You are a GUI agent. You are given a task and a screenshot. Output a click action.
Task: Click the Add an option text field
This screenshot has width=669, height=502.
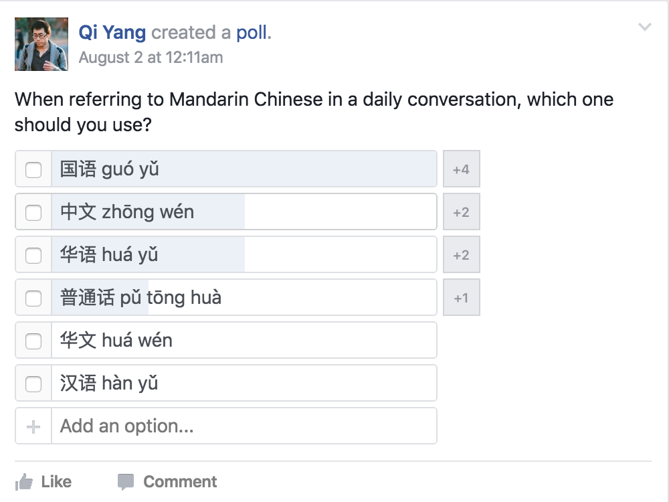tap(244, 426)
